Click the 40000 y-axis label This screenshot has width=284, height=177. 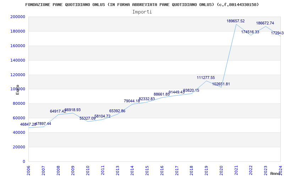tap(19, 132)
